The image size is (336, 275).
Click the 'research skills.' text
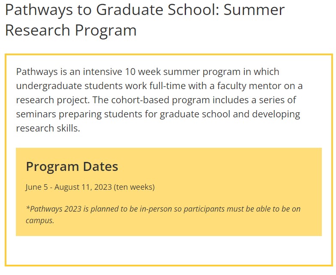48,129
